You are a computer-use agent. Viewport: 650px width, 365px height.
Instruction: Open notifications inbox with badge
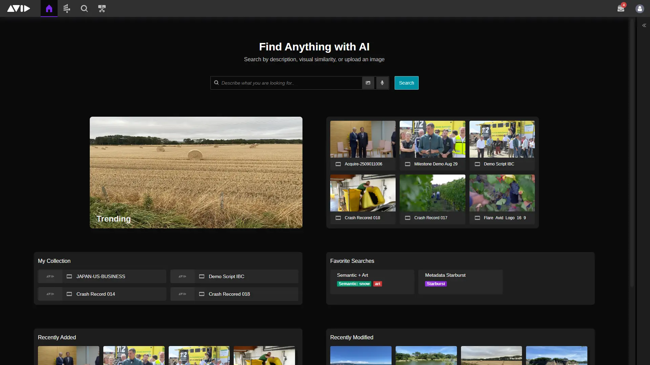[x=621, y=8]
